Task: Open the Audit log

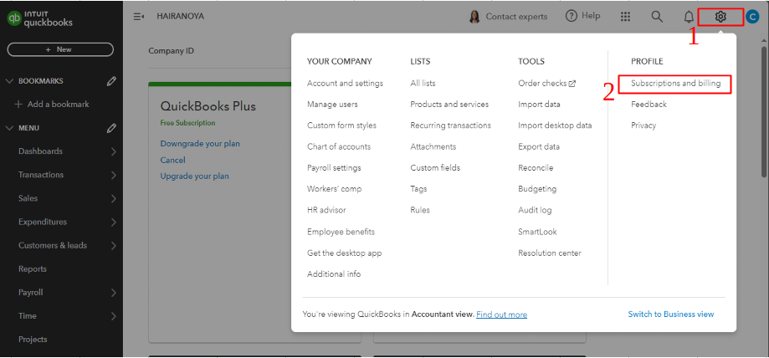Action: pos(535,210)
